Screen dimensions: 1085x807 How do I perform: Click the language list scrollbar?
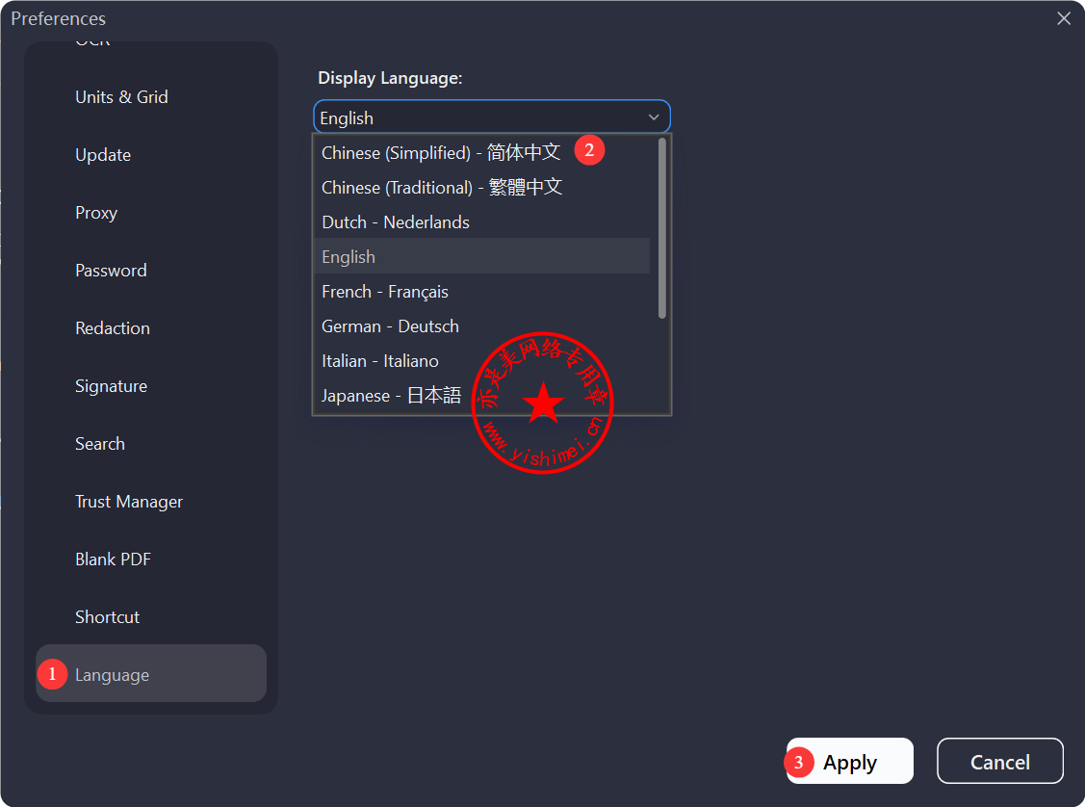662,228
